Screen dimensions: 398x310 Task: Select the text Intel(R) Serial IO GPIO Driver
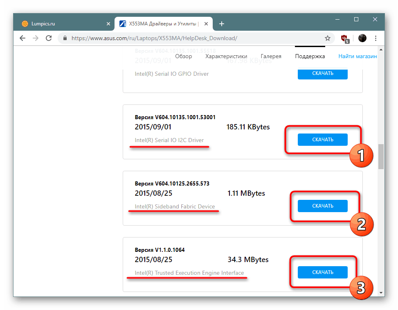pyautogui.click(x=171, y=74)
